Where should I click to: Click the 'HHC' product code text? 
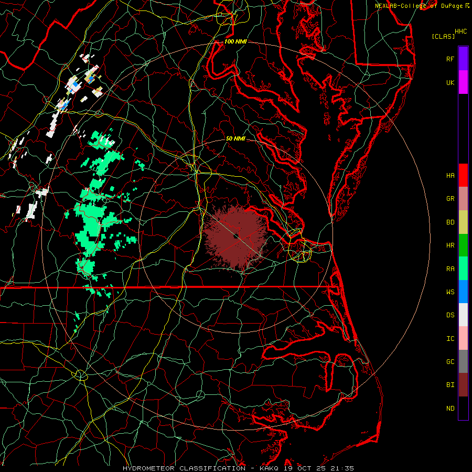pyautogui.click(x=461, y=31)
